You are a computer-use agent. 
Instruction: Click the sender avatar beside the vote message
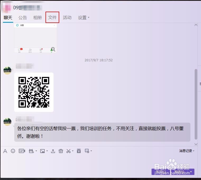point(7,122)
